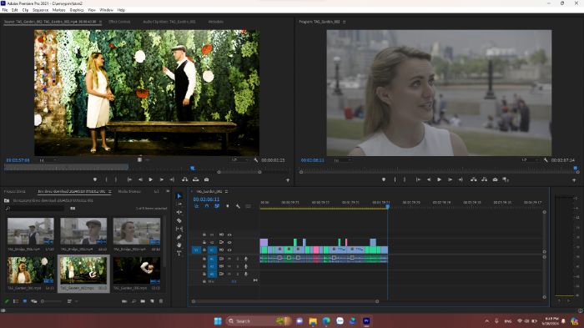Toggle V3 track output eye
Screen dimensions: 584x328
pyautogui.click(x=229, y=235)
